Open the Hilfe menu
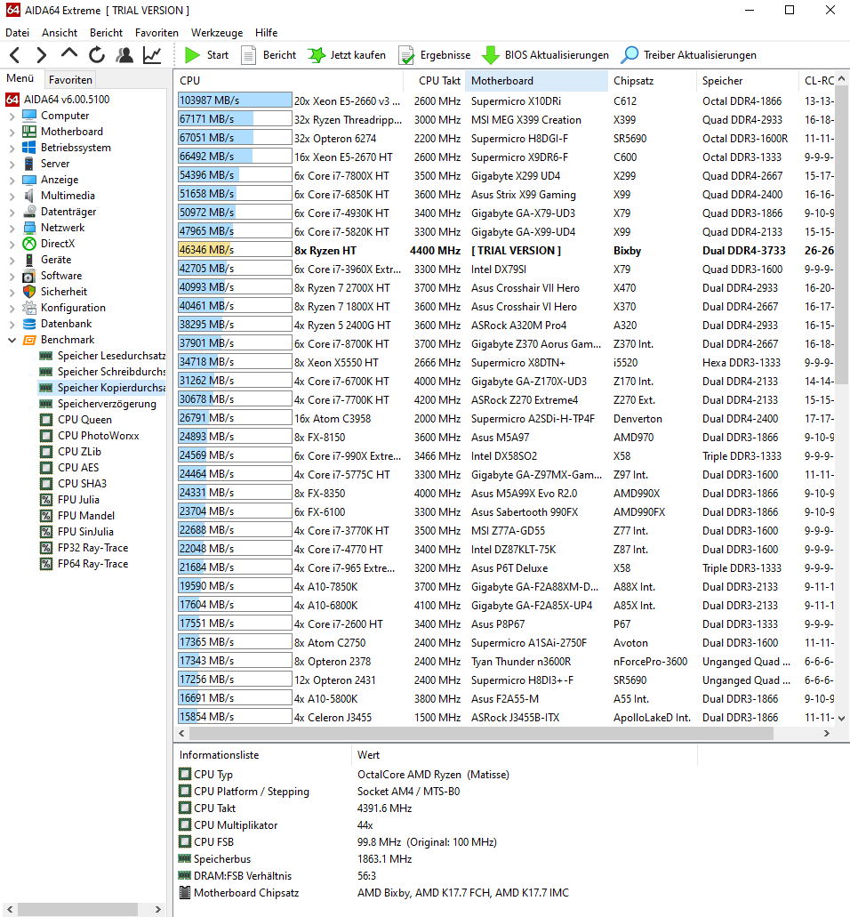 click(267, 33)
